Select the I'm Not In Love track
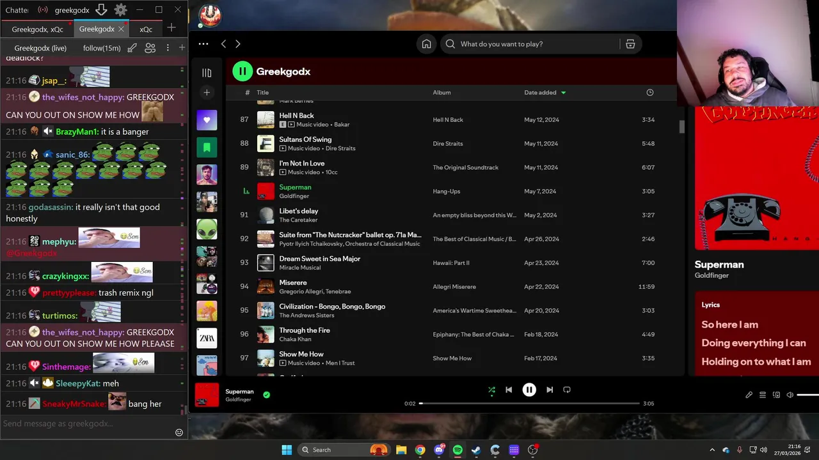 tap(301, 164)
